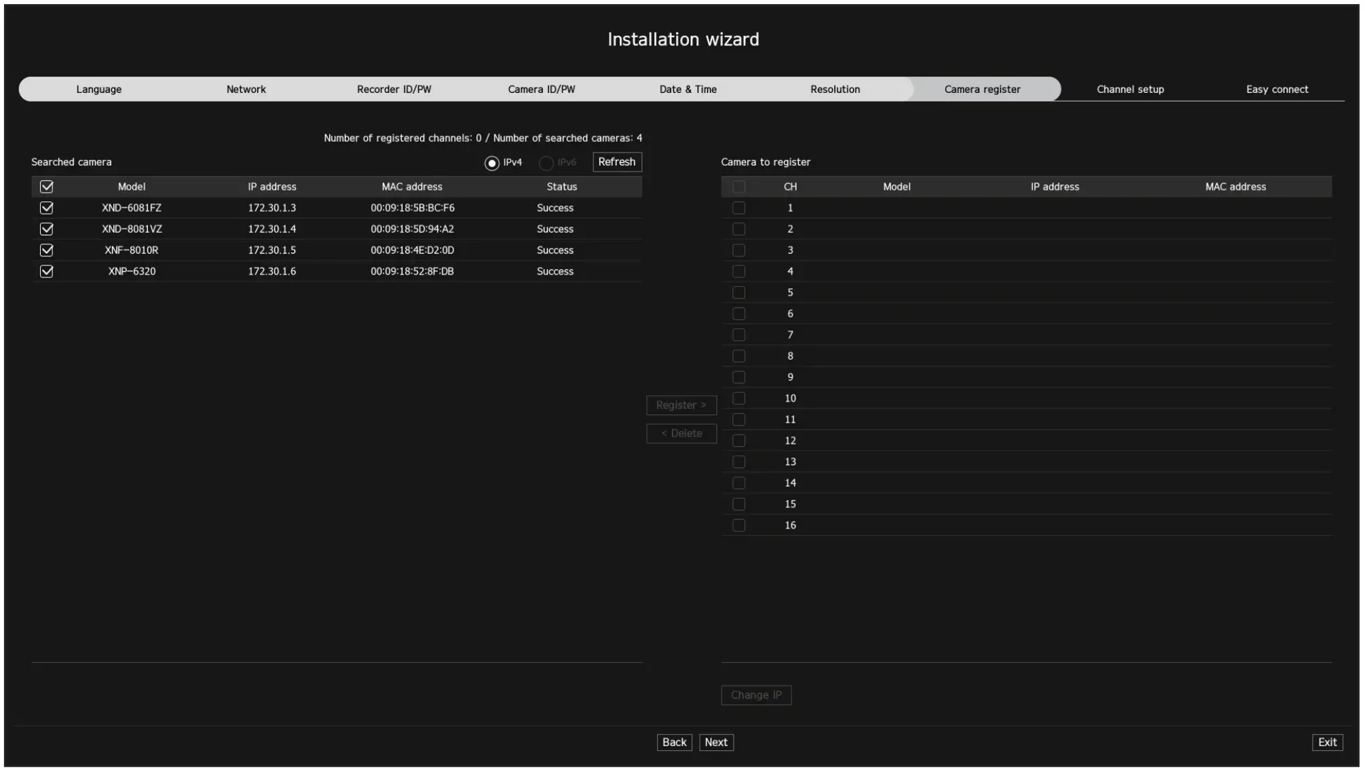1365x774 pixels.
Task: Click the Register button
Action: pos(681,405)
